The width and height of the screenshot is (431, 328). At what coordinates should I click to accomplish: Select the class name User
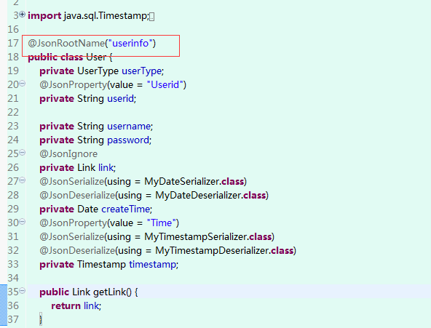[x=96, y=57]
